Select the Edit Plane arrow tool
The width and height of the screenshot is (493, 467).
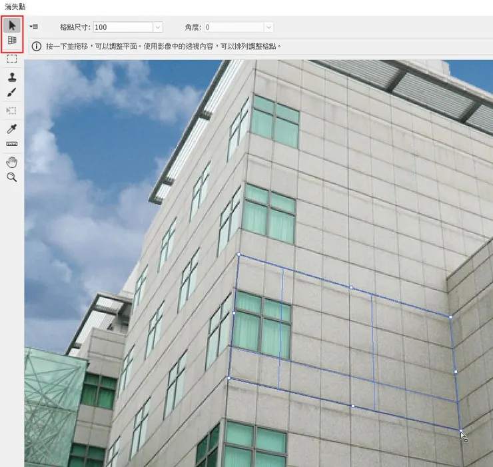(x=12, y=25)
